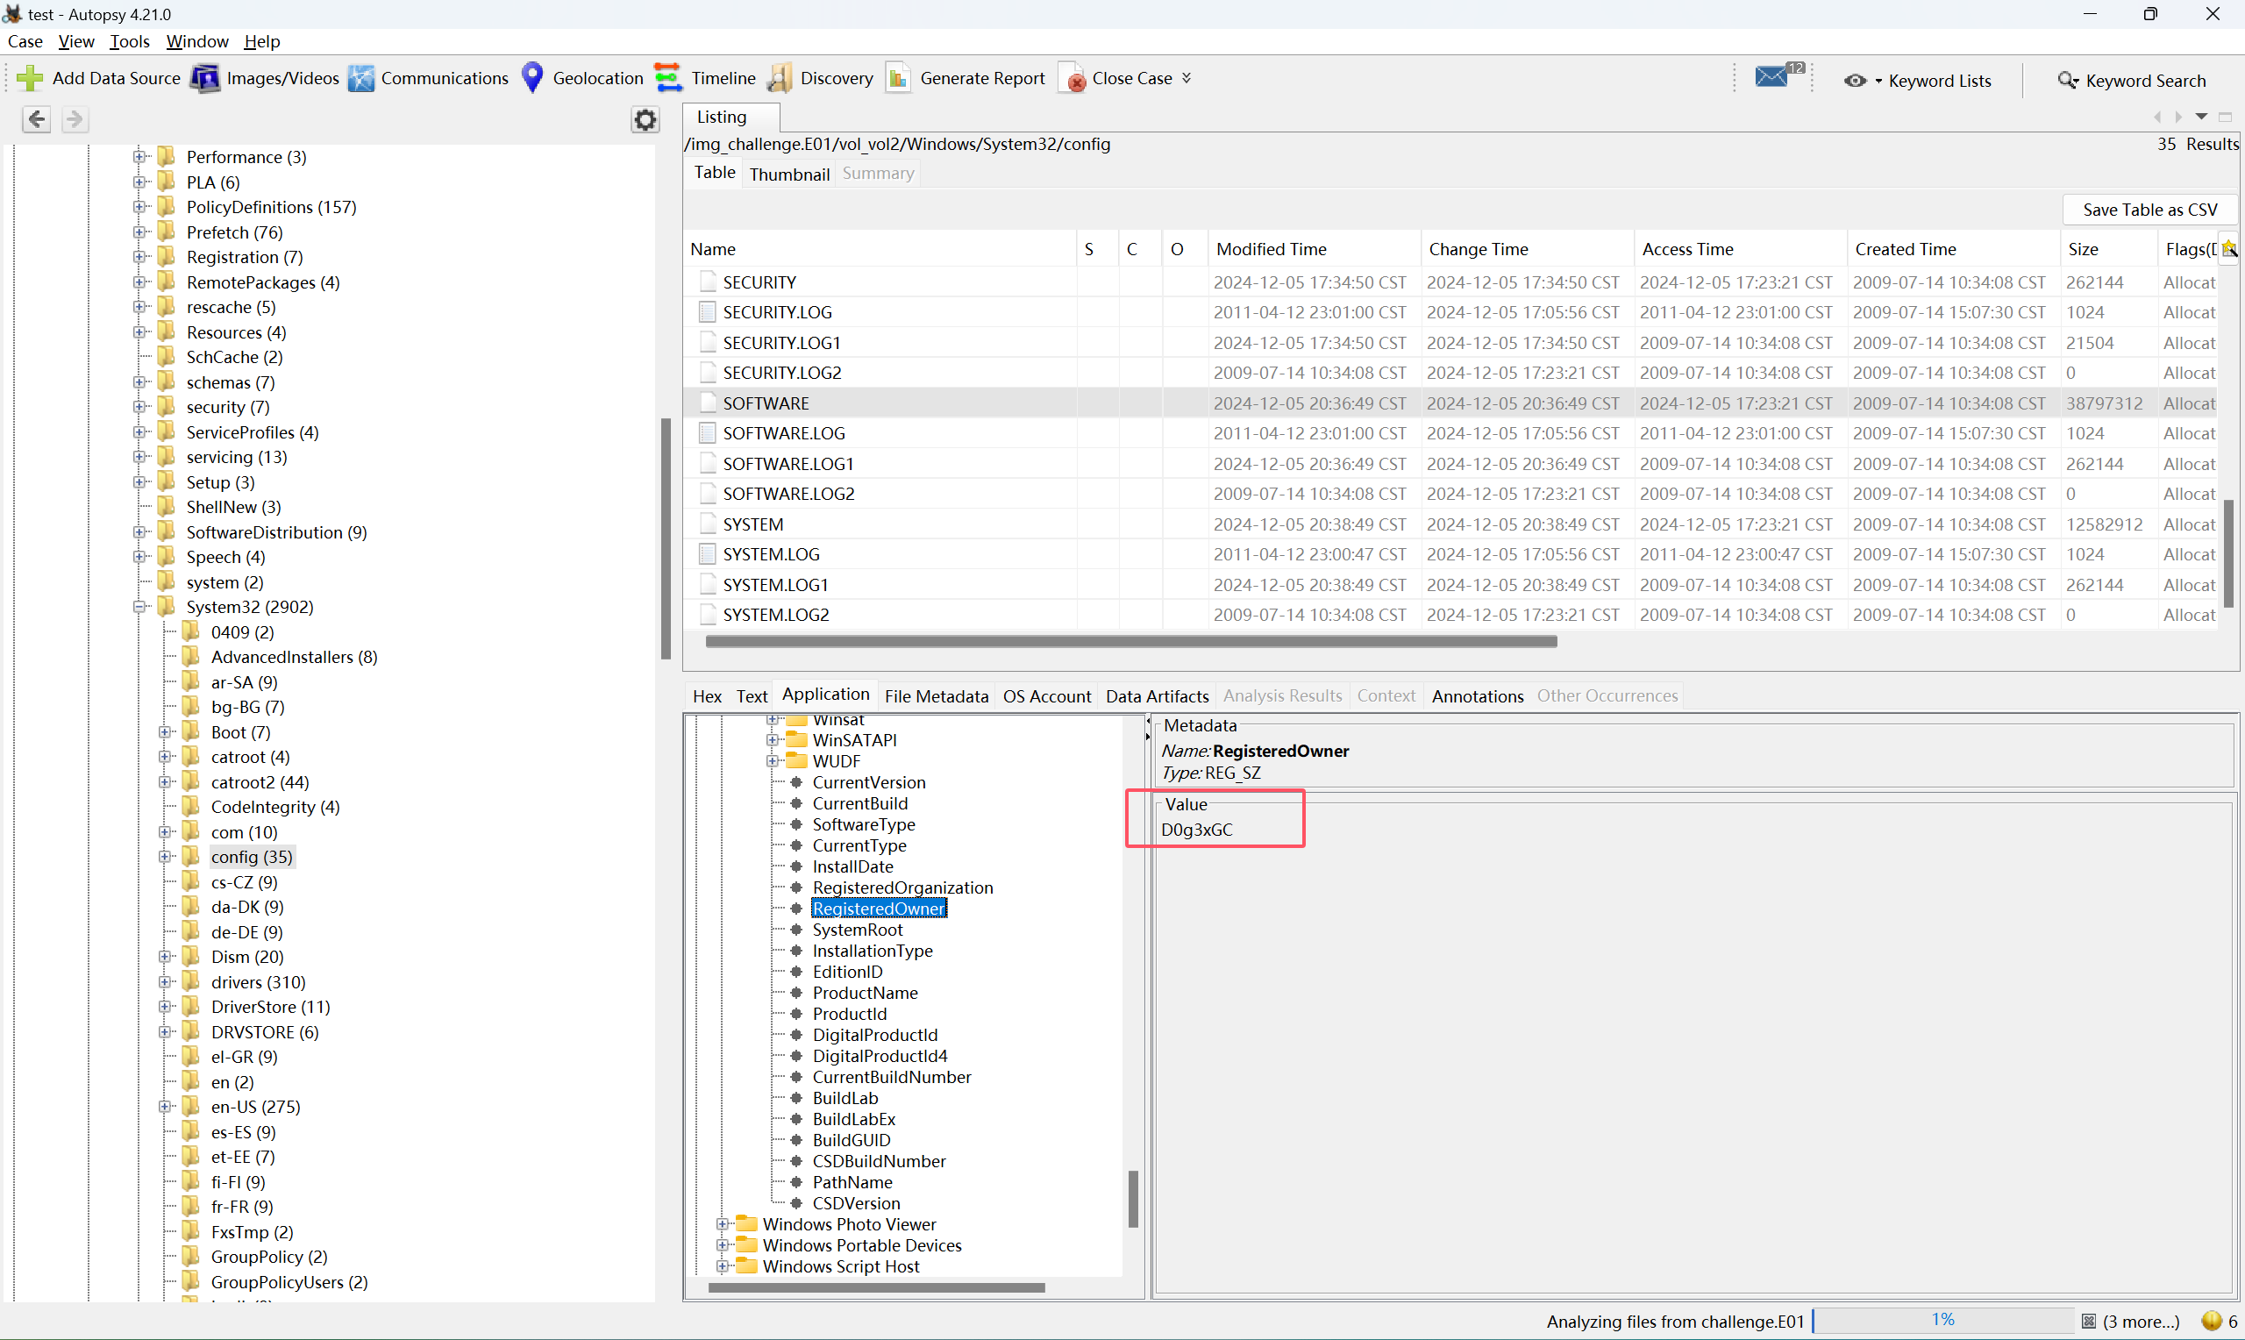Select the ProductName registry value
The height and width of the screenshot is (1340, 2245).
(x=865, y=994)
